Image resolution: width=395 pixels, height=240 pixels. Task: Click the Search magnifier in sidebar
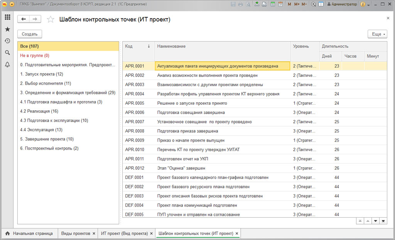[x=7, y=53]
